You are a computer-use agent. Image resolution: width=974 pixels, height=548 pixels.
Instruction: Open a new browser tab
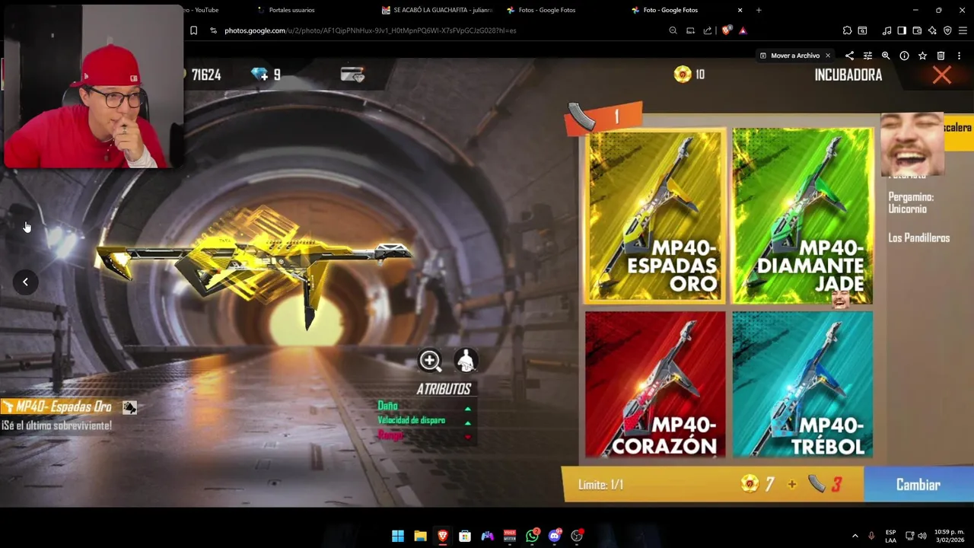(x=759, y=10)
